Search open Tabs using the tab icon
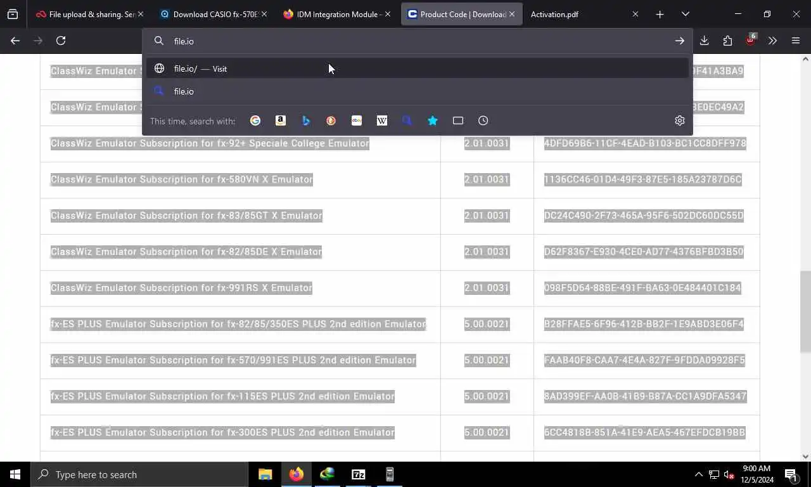The width and height of the screenshot is (811, 487). click(x=458, y=120)
